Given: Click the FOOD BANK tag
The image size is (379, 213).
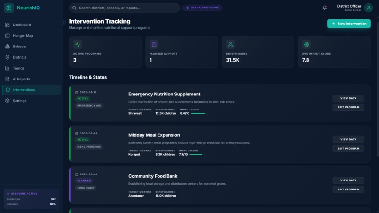Looking at the screenshot, I should tap(86, 188).
